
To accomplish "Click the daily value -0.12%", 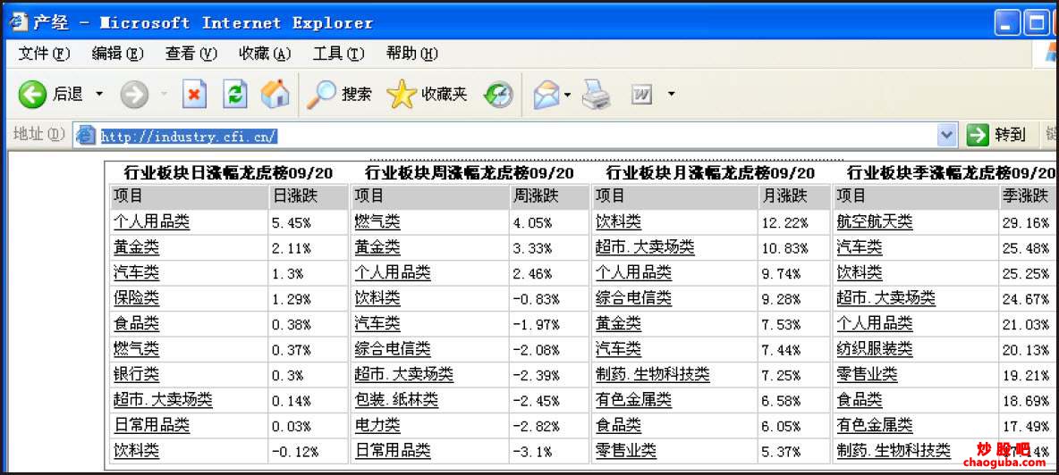I will [x=295, y=451].
